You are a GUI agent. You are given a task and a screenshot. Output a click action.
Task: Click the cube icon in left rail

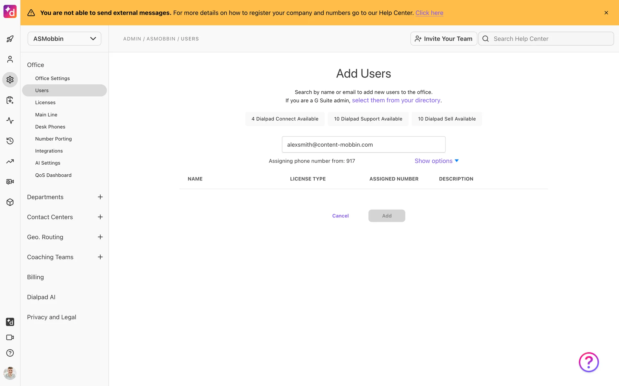coord(10,202)
